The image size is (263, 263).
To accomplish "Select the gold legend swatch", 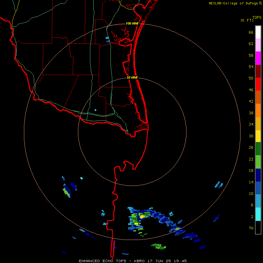I will 258,124.
